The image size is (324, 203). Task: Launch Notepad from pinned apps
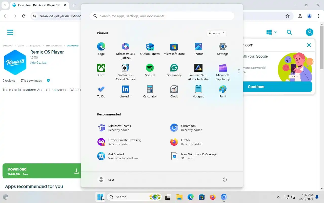click(198, 91)
